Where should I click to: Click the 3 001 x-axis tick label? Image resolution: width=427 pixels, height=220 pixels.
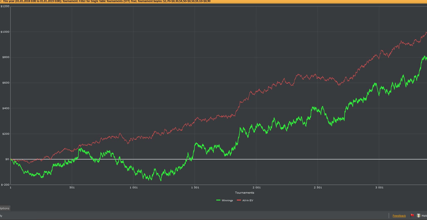tap(379, 188)
